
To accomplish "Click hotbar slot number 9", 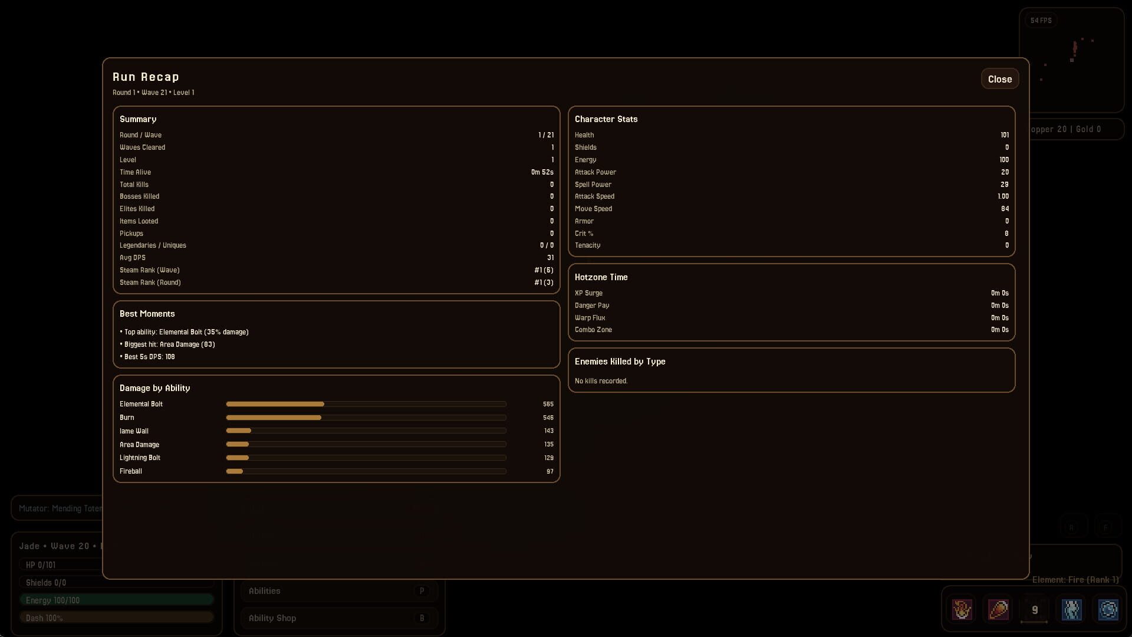I will coord(1035,610).
